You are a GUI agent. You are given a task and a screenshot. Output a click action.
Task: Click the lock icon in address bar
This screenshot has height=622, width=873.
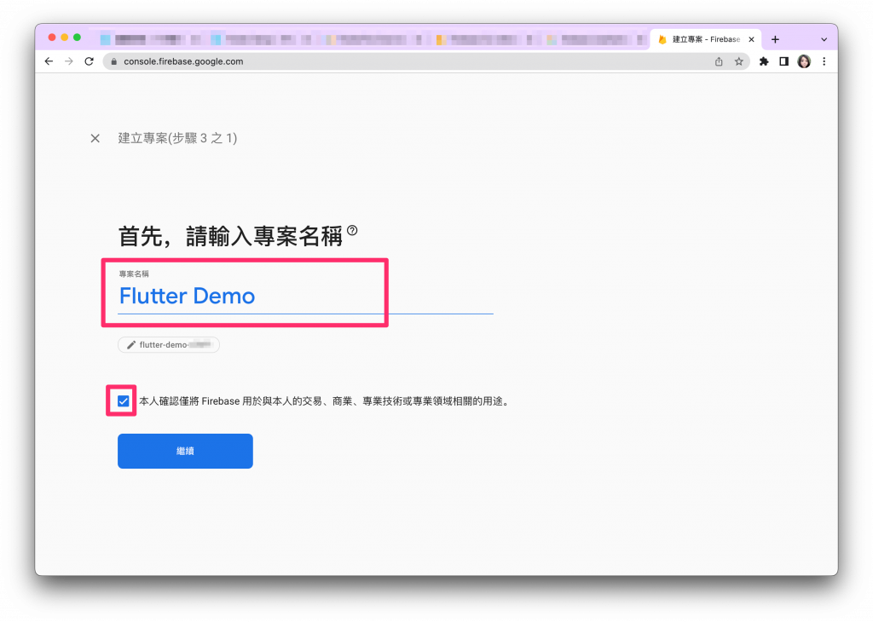(x=113, y=61)
